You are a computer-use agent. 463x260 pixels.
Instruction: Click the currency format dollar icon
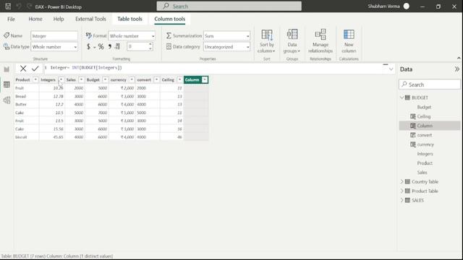pyautogui.click(x=88, y=46)
